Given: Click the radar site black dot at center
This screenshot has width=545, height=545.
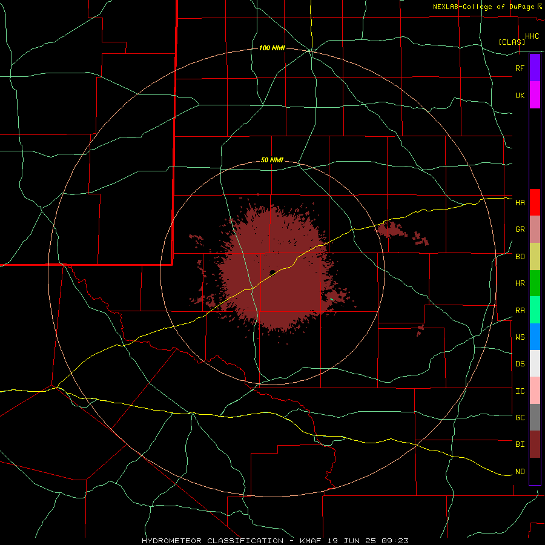Looking at the screenshot, I should click(272, 272).
